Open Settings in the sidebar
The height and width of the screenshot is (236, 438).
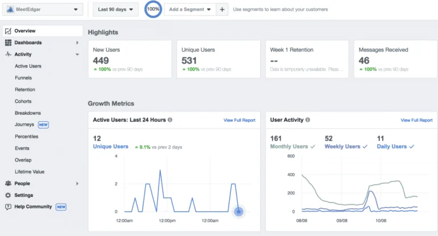pyautogui.click(x=24, y=195)
